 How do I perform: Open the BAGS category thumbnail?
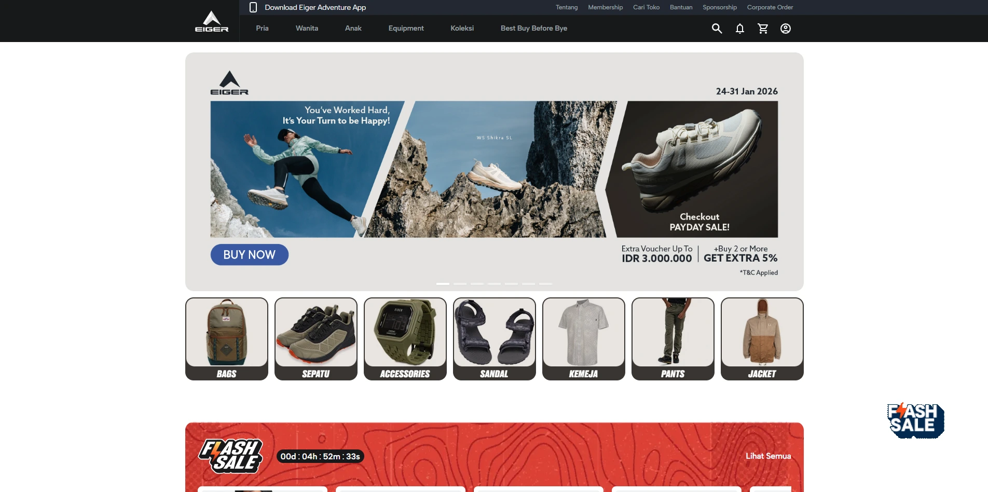[x=227, y=338]
